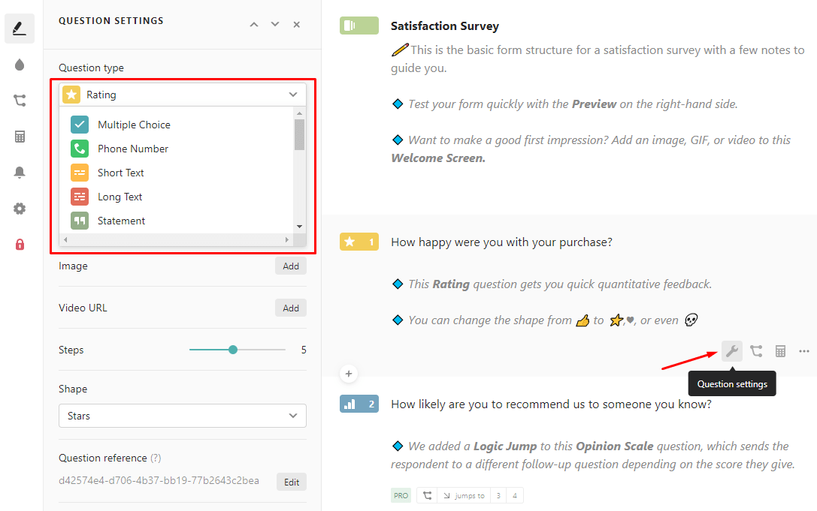Click the plus button to add a question
The image size is (817, 511).
click(x=348, y=373)
